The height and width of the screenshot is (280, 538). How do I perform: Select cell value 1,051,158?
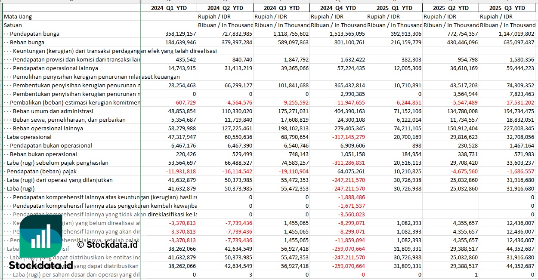(x=352, y=154)
